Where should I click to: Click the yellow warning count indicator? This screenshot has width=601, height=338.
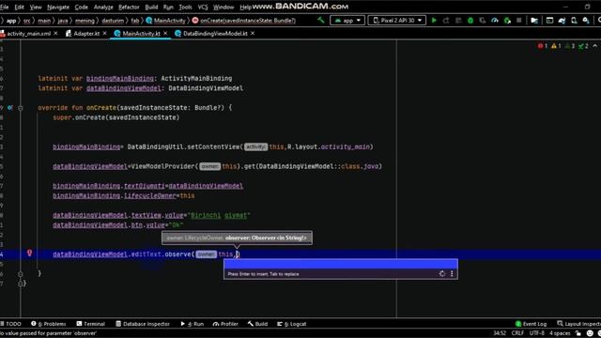point(556,46)
